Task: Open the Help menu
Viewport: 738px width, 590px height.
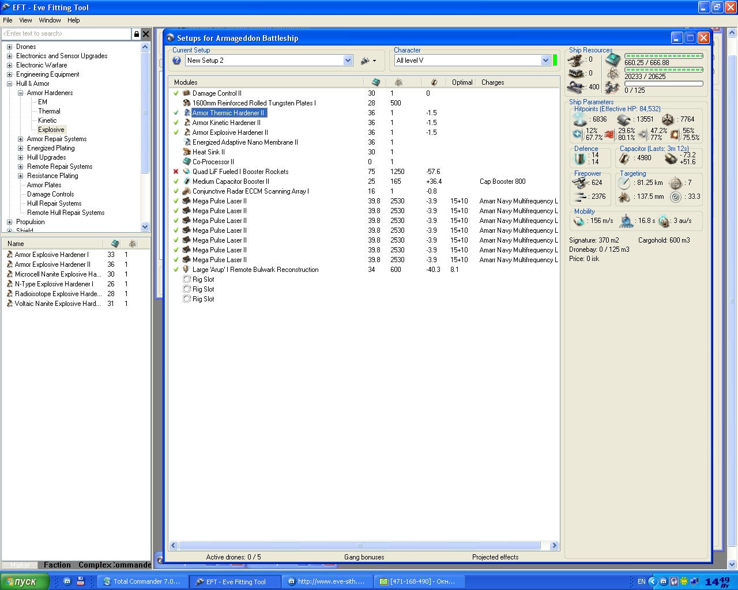Action: coord(73,20)
